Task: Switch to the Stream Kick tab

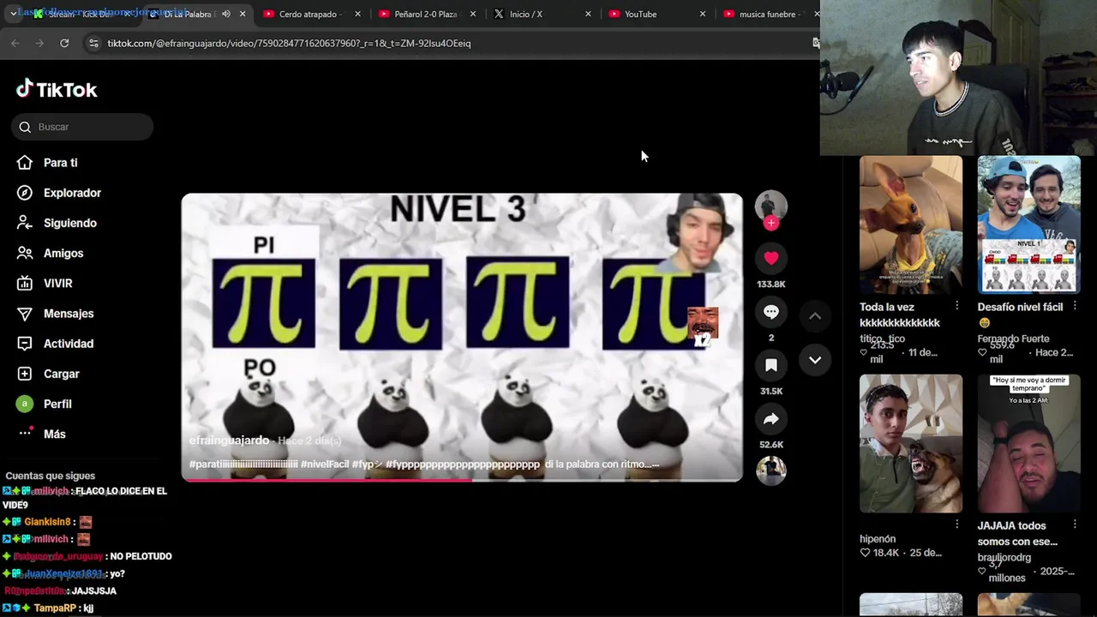Action: (x=77, y=14)
